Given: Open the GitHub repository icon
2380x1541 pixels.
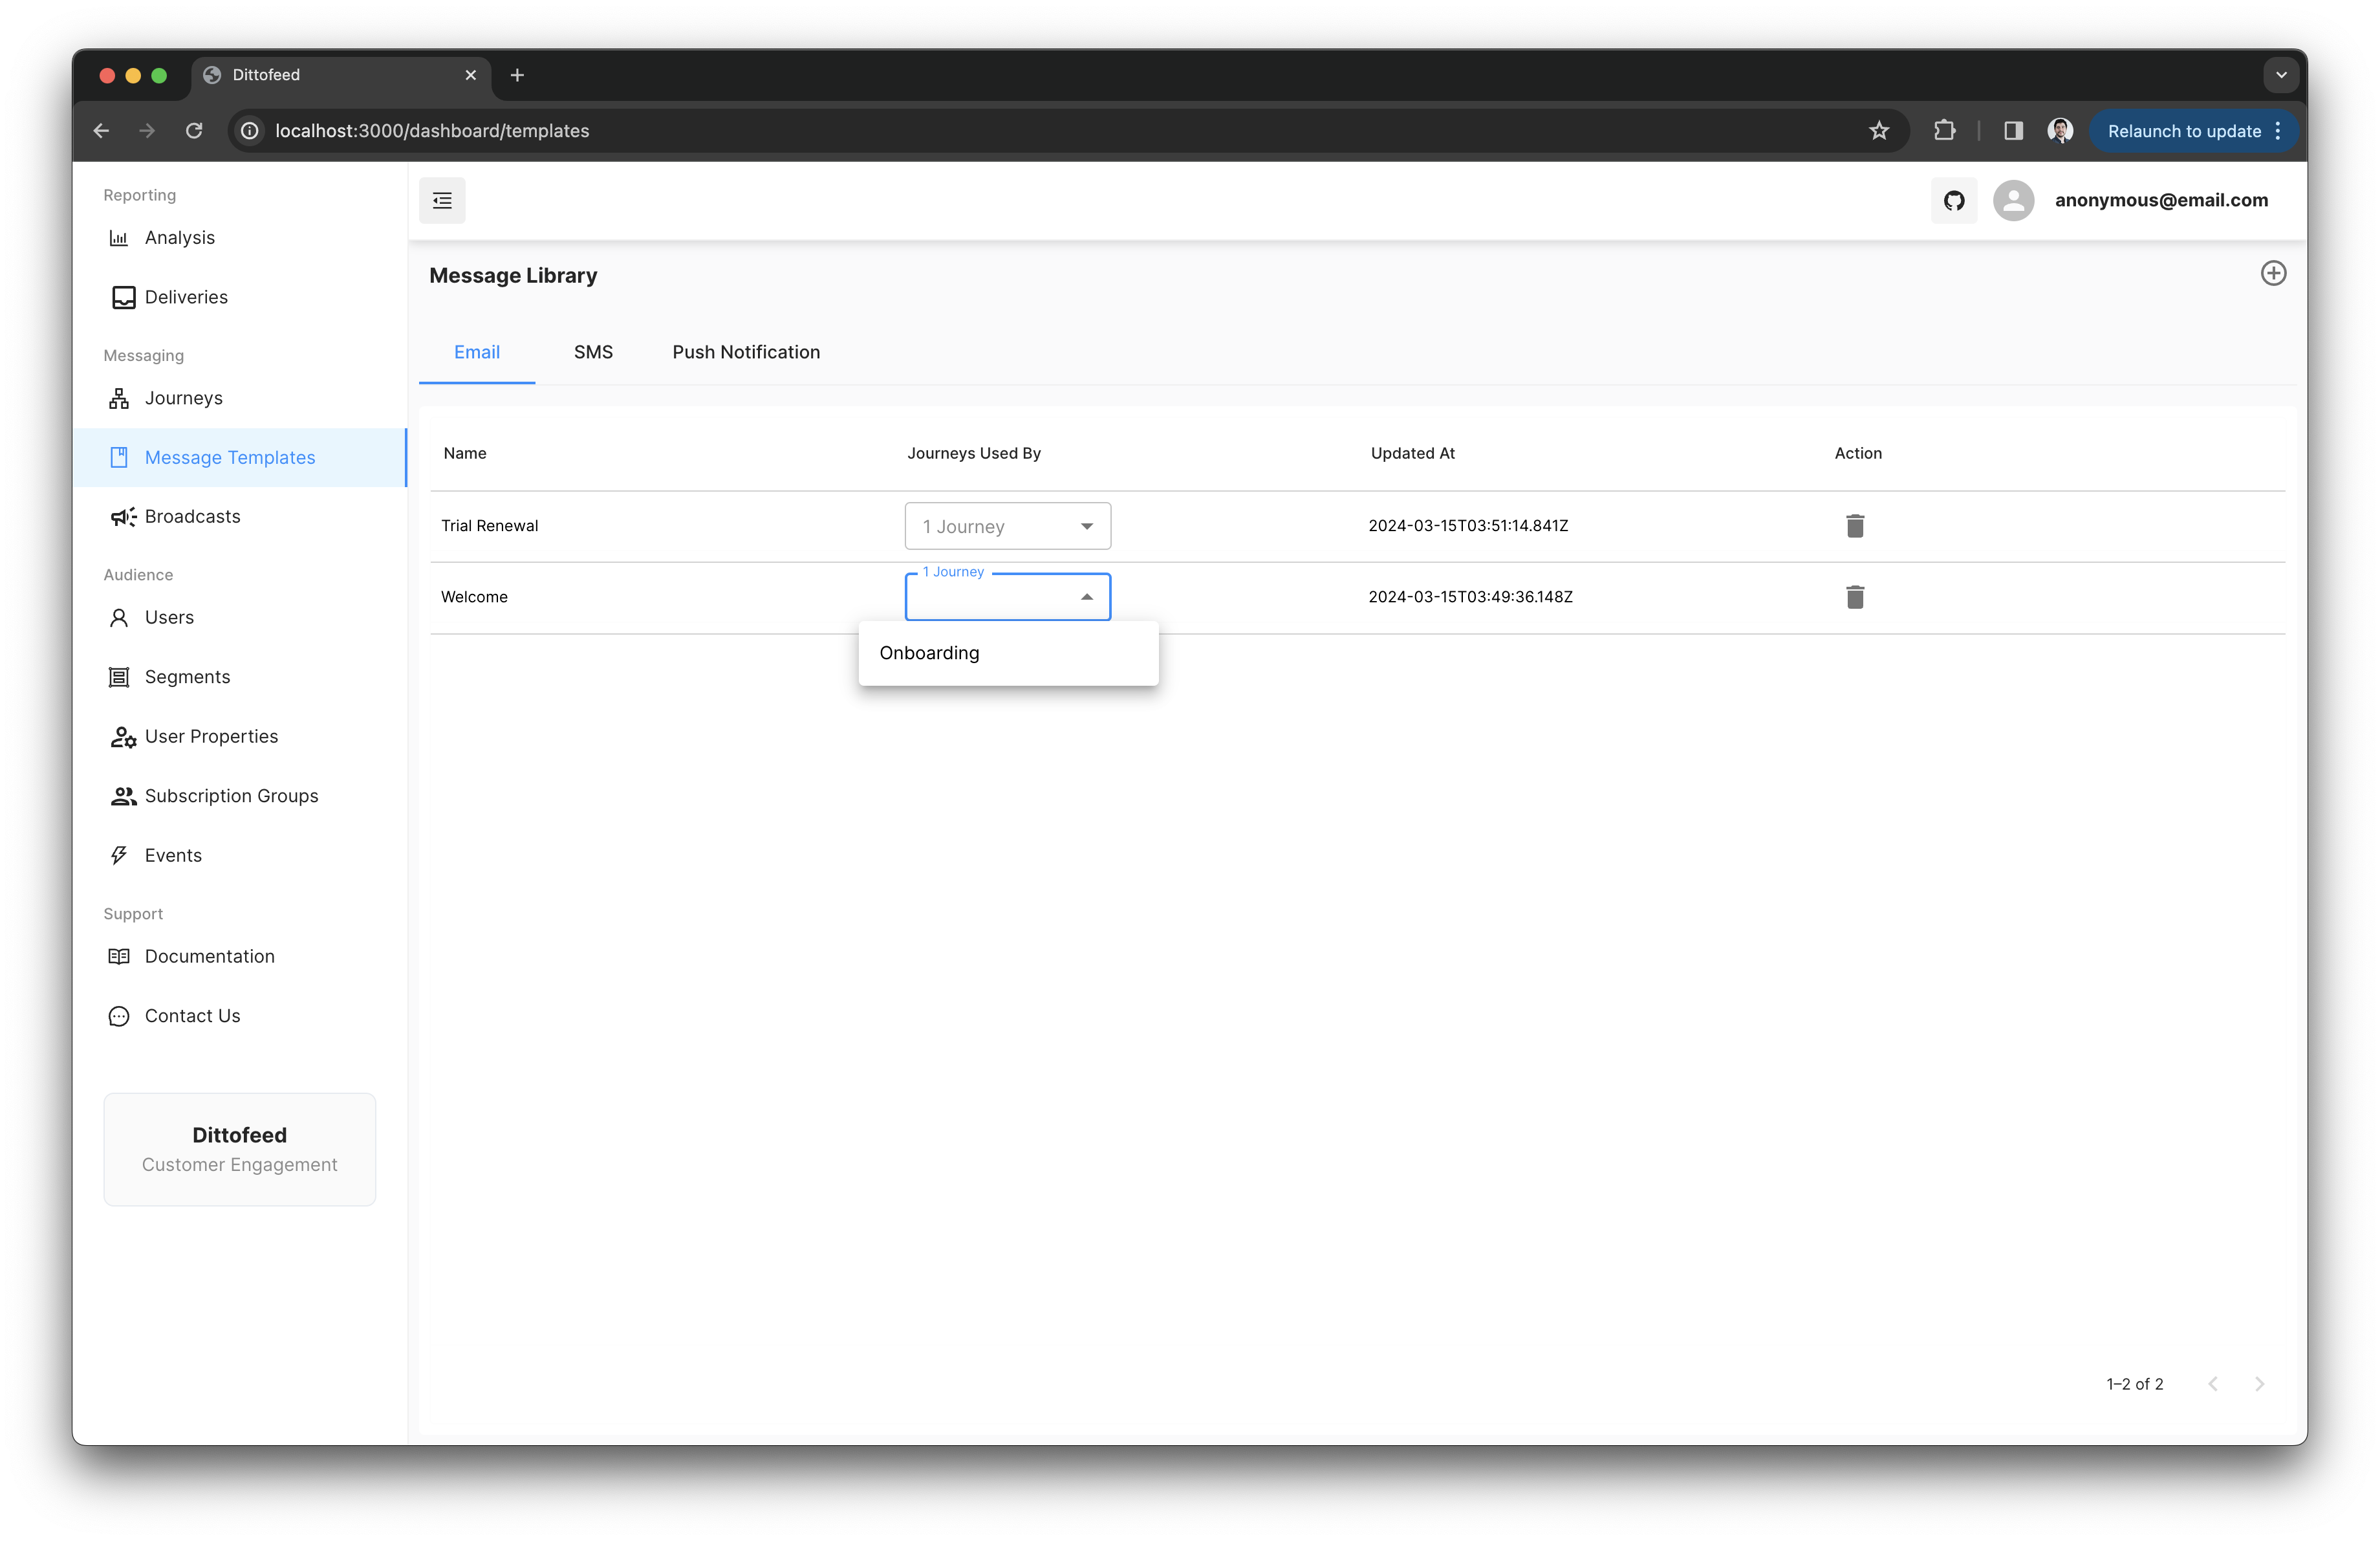Looking at the screenshot, I should coord(1953,200).
